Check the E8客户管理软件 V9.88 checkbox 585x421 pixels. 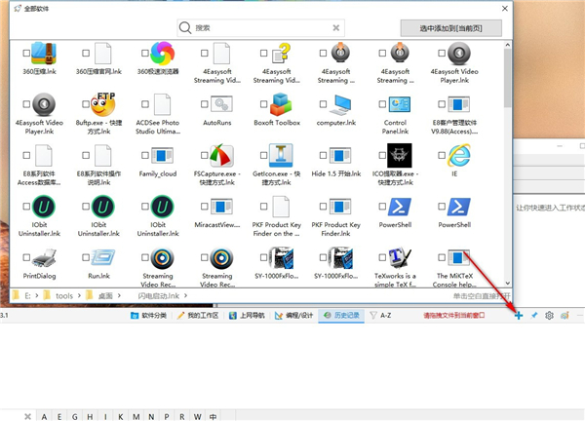pos(442,104)
